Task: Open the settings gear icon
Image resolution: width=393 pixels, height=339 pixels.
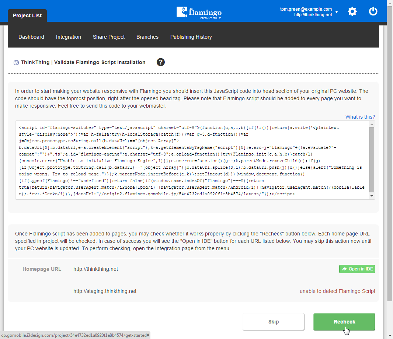Action: coord(352,11)
